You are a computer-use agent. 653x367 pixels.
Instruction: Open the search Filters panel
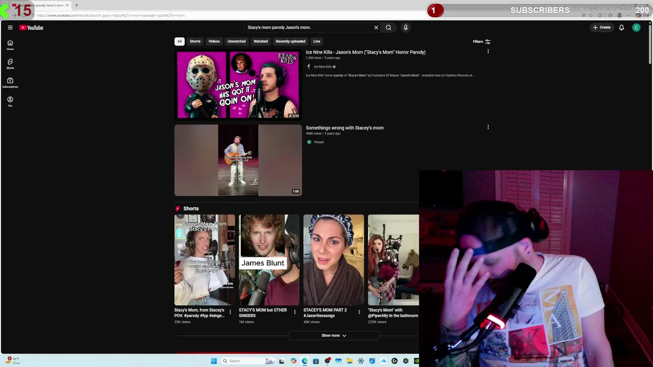click(x=481, y=41)
